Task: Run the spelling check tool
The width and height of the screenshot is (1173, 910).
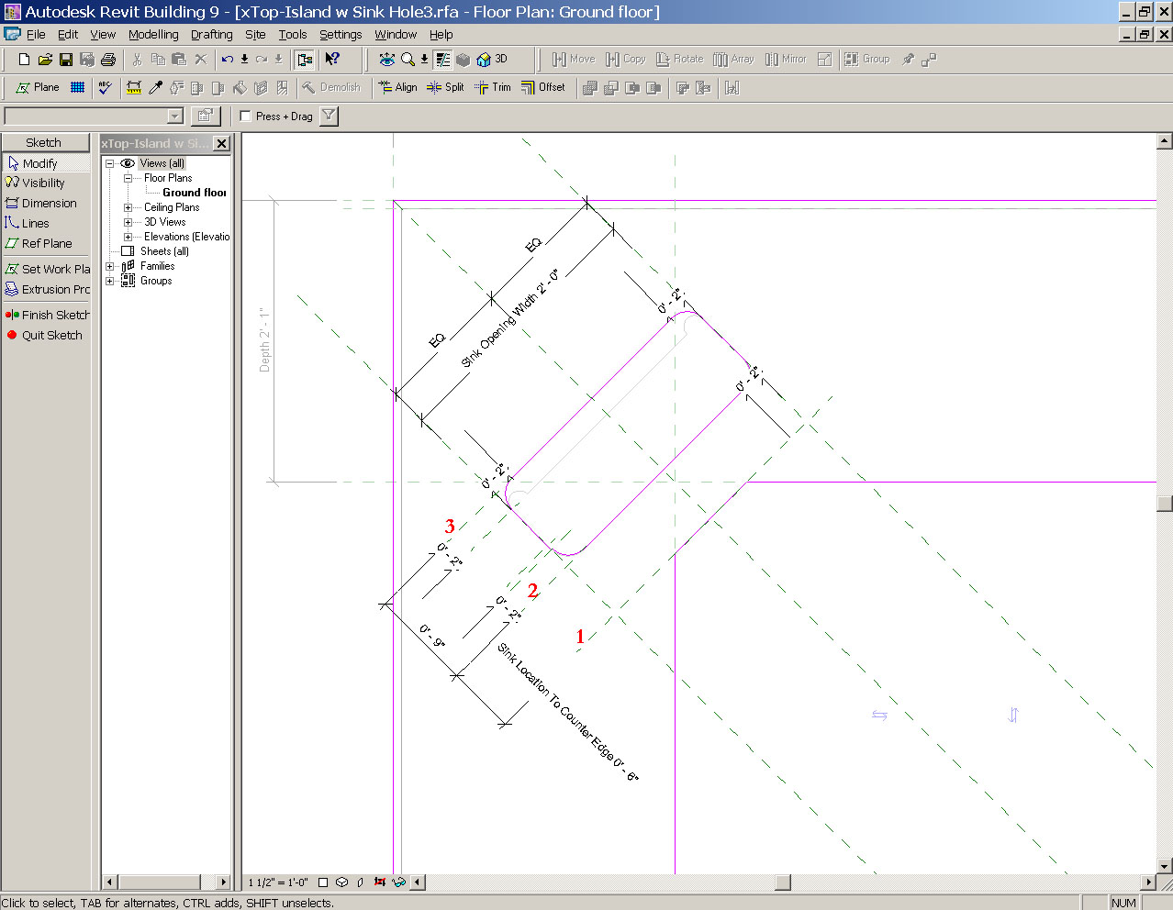Action: coord(105,87)
